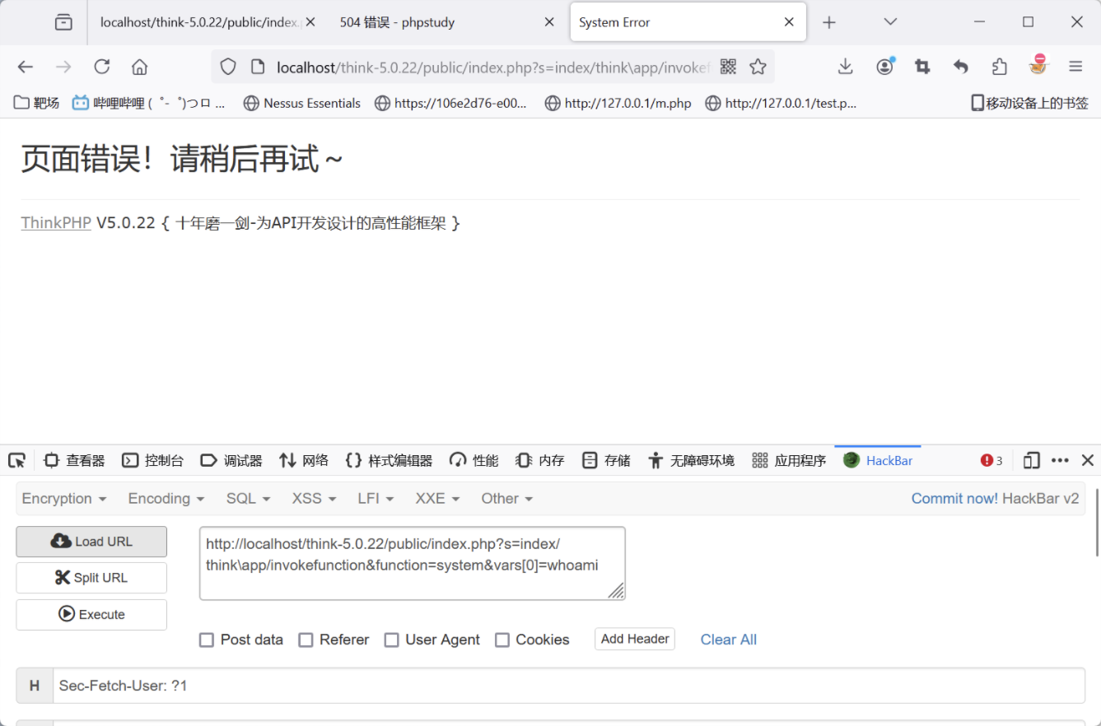Enable the Post data checkbox
Viewport: 1101px width, 726px height.
tap(207, 640)
